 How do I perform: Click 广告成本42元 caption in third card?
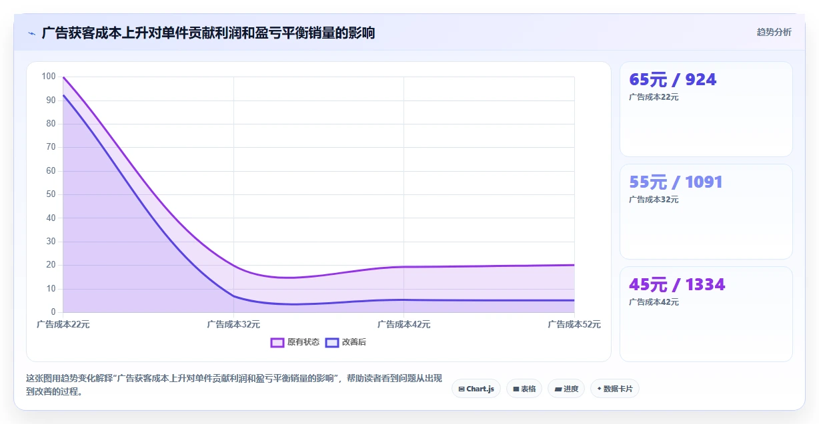654,302
